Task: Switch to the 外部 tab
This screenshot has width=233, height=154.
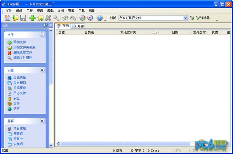Action: (x=78, y=26)
